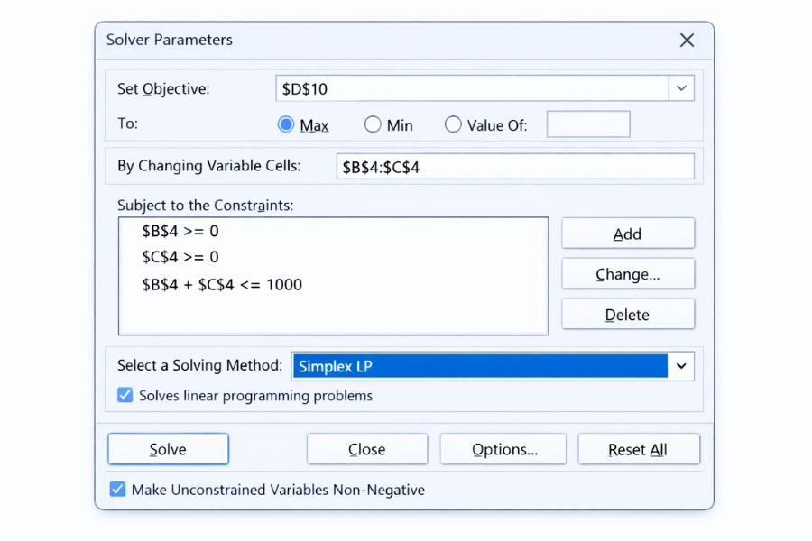Screen dimensions: 812x541
Task: Expand the Select a Solving Method dropdown
Action: tap(683, 366)
